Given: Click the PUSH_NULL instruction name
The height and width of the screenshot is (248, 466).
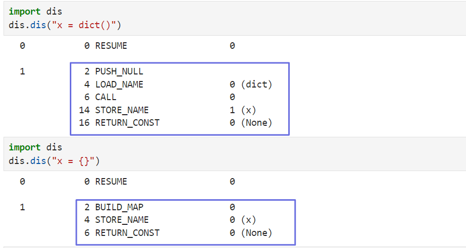Looking at the screenshot, I should coord(119,71).
